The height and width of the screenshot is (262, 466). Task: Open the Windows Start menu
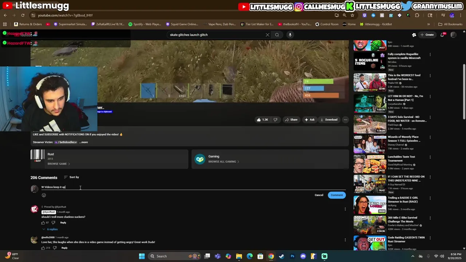point(142,256)
